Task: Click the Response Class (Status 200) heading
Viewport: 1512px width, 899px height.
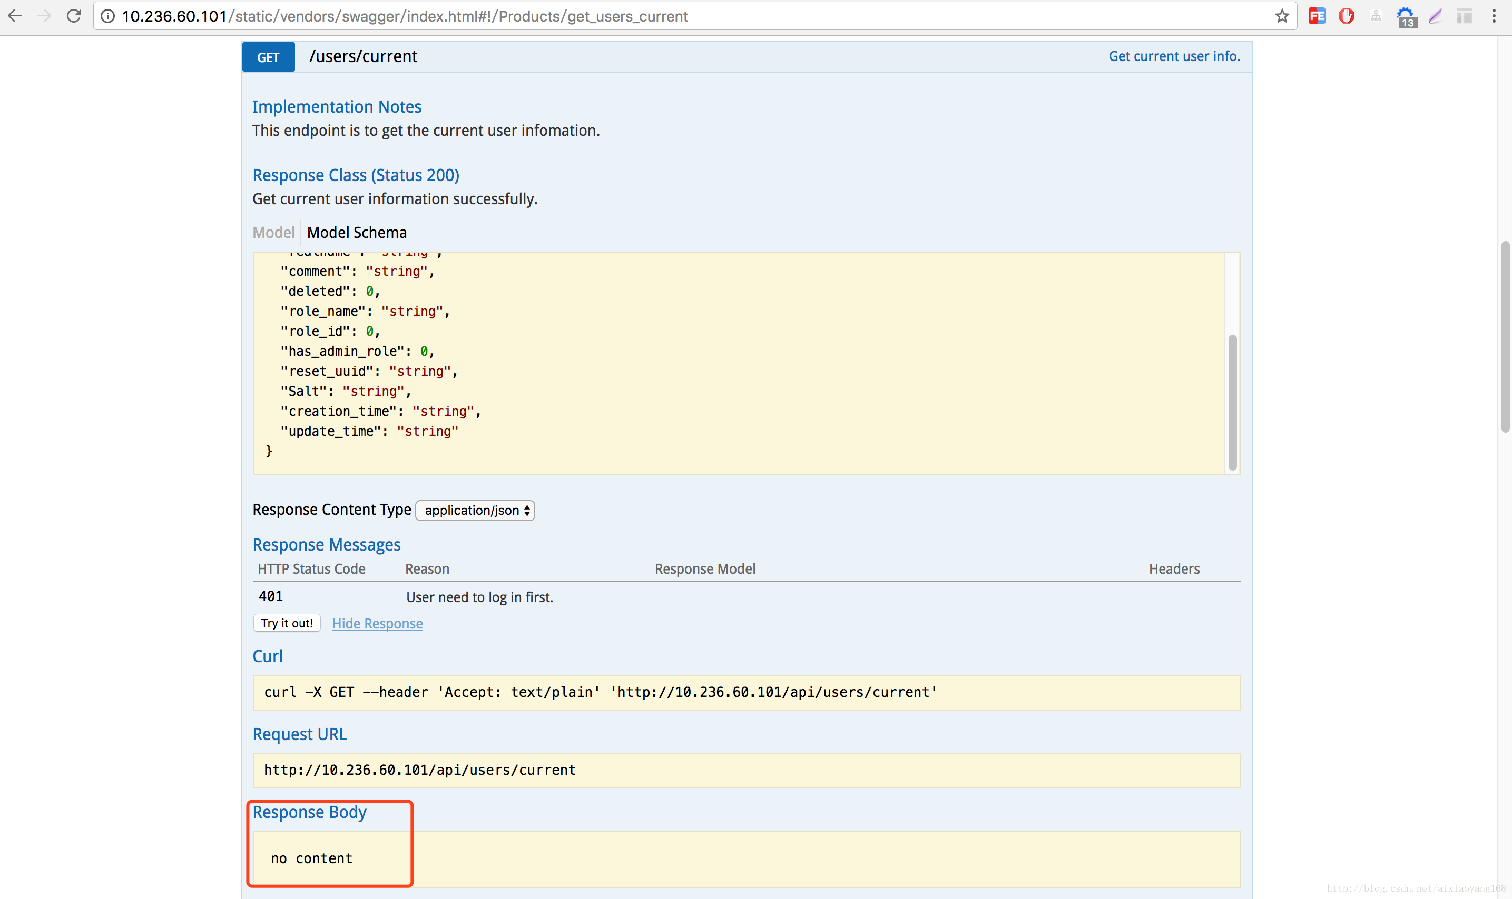Action: pyautogui.click(x=356, y=175)
